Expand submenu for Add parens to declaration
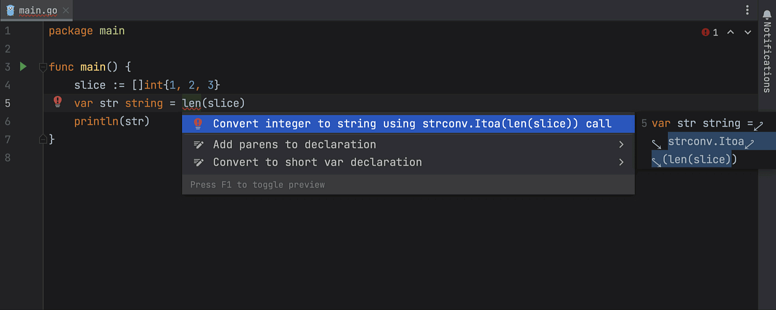 [x=621, y=145]
